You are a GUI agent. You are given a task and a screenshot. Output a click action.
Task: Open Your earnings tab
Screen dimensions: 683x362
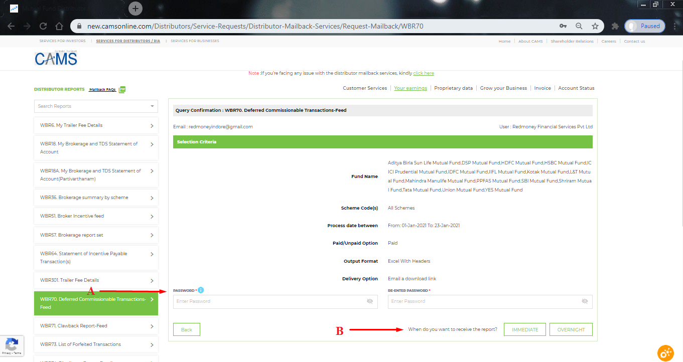coord(411,88)
